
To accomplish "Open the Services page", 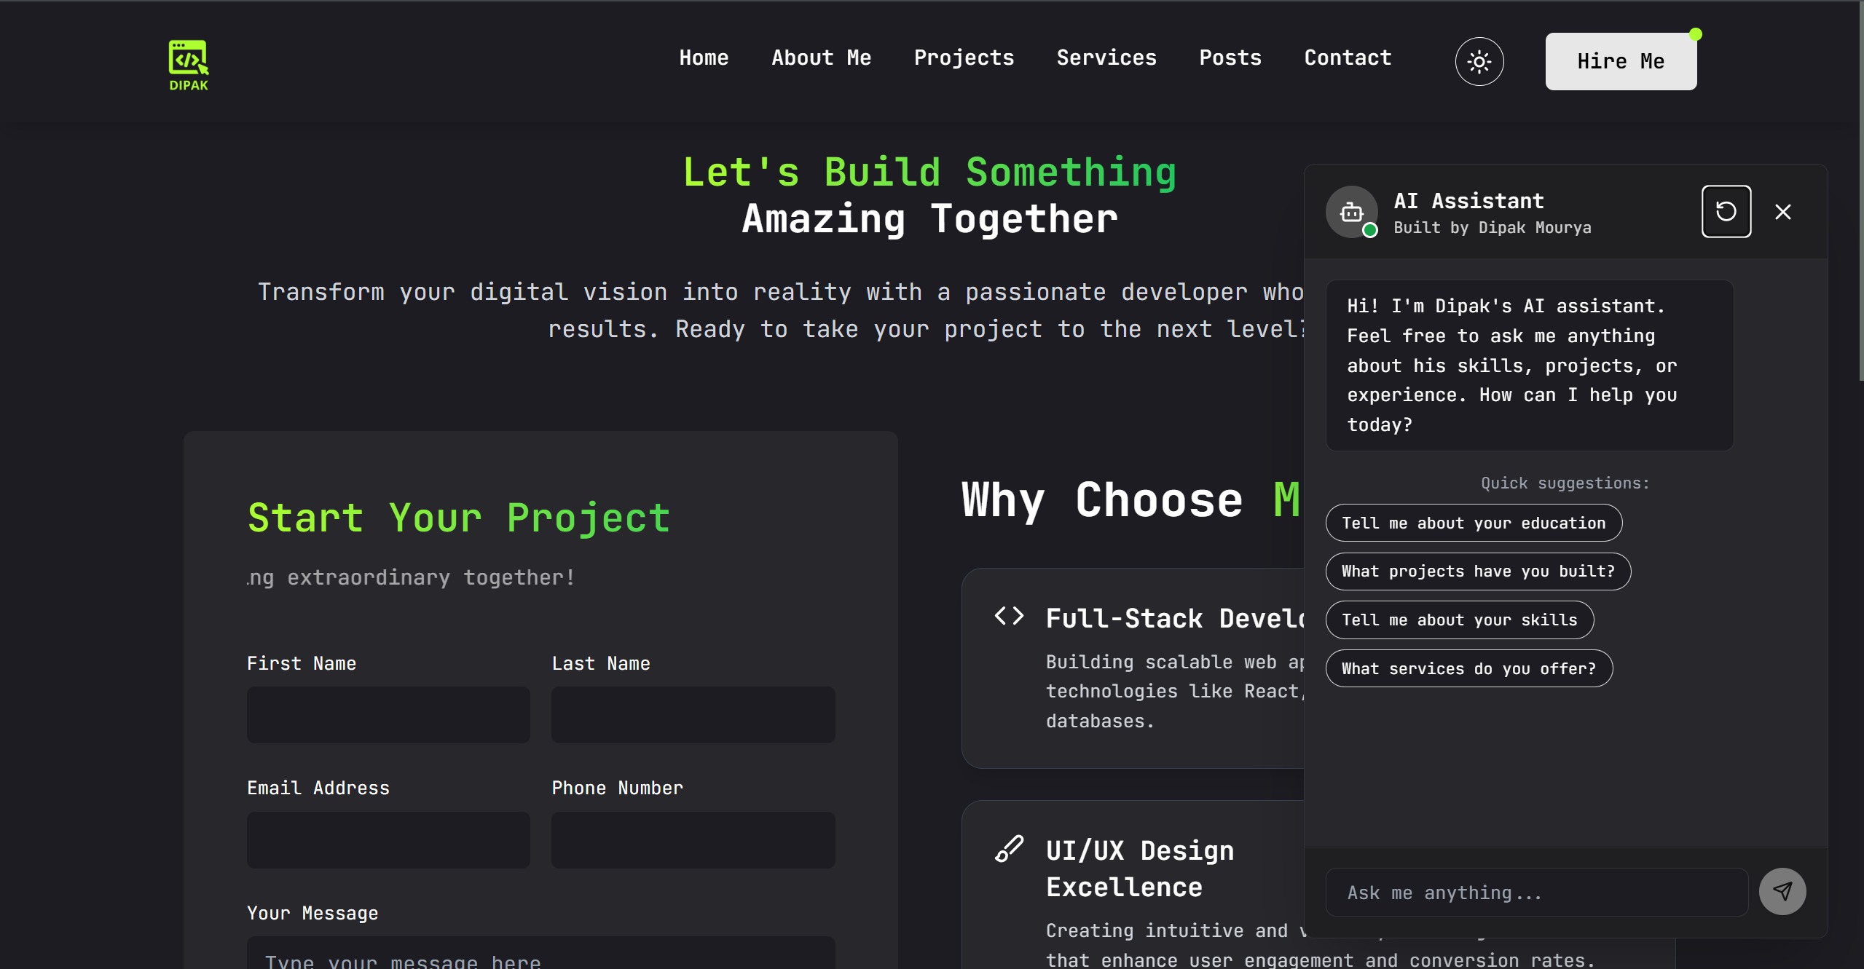I will point(1106,58).
